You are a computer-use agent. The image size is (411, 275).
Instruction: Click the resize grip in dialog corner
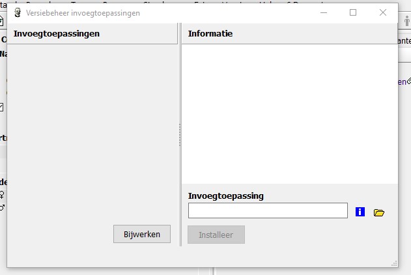pyautogui.click(x=393, y=263)
